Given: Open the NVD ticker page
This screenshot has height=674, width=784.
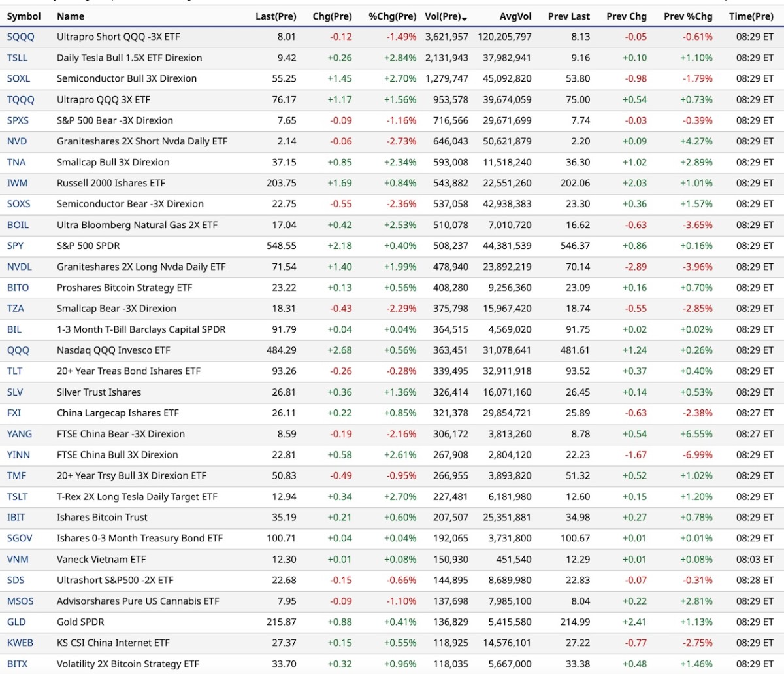Looking at the screenshot, I should click(17, 141).
